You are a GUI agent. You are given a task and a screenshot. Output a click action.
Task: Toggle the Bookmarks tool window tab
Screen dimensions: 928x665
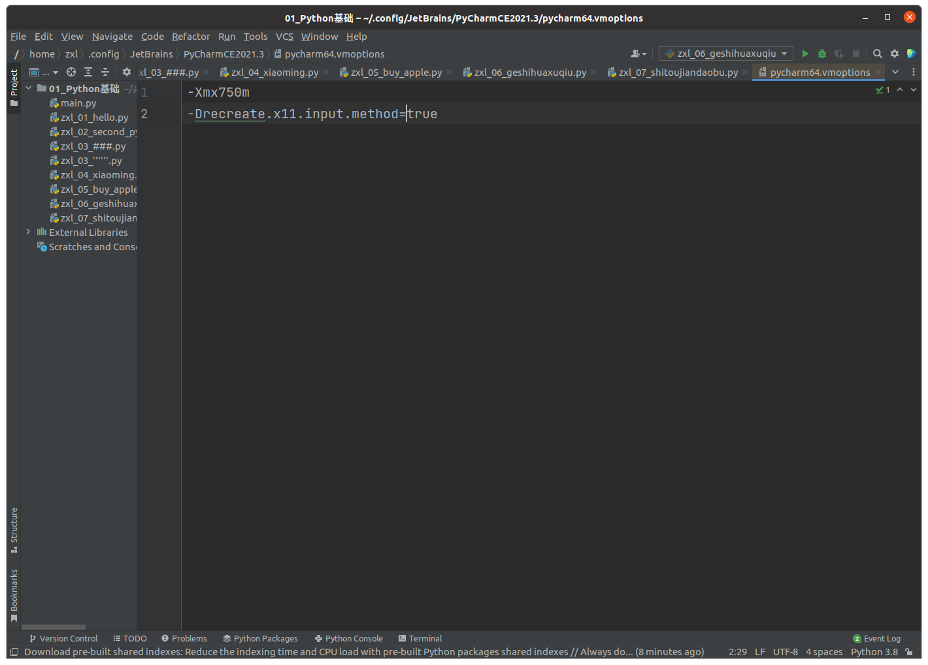[x=14, y=596]
